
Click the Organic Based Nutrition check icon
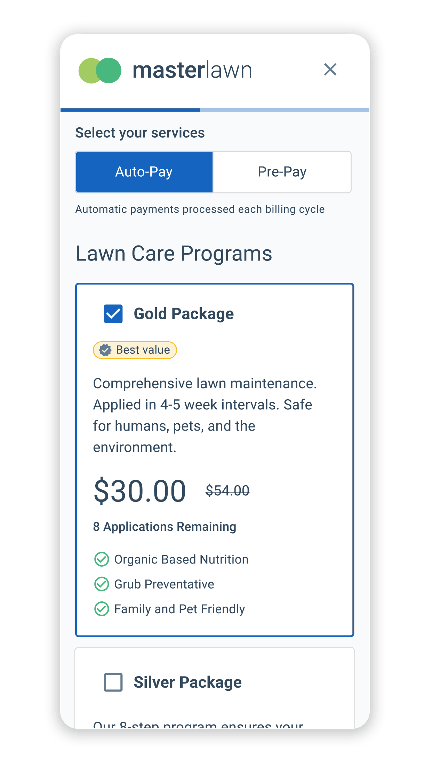pyautogui.click(x=102, y=559)
